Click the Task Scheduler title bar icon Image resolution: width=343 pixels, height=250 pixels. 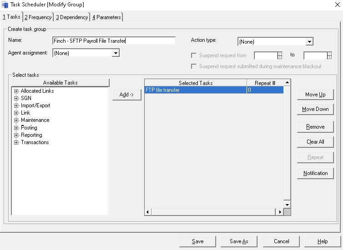coord(5,5)
